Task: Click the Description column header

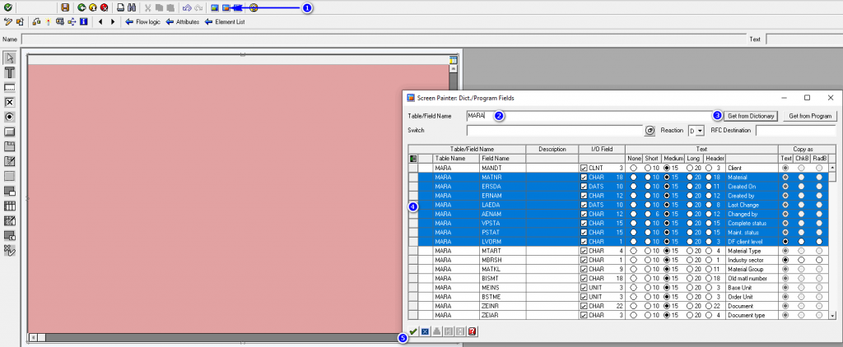Action: click(x=552, y=150)
